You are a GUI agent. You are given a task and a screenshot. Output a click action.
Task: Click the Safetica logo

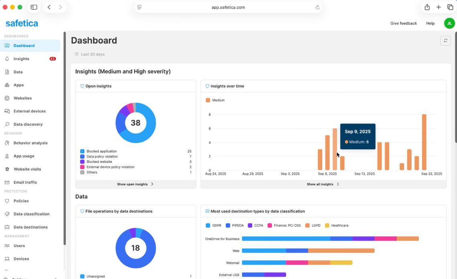(22, 23)
